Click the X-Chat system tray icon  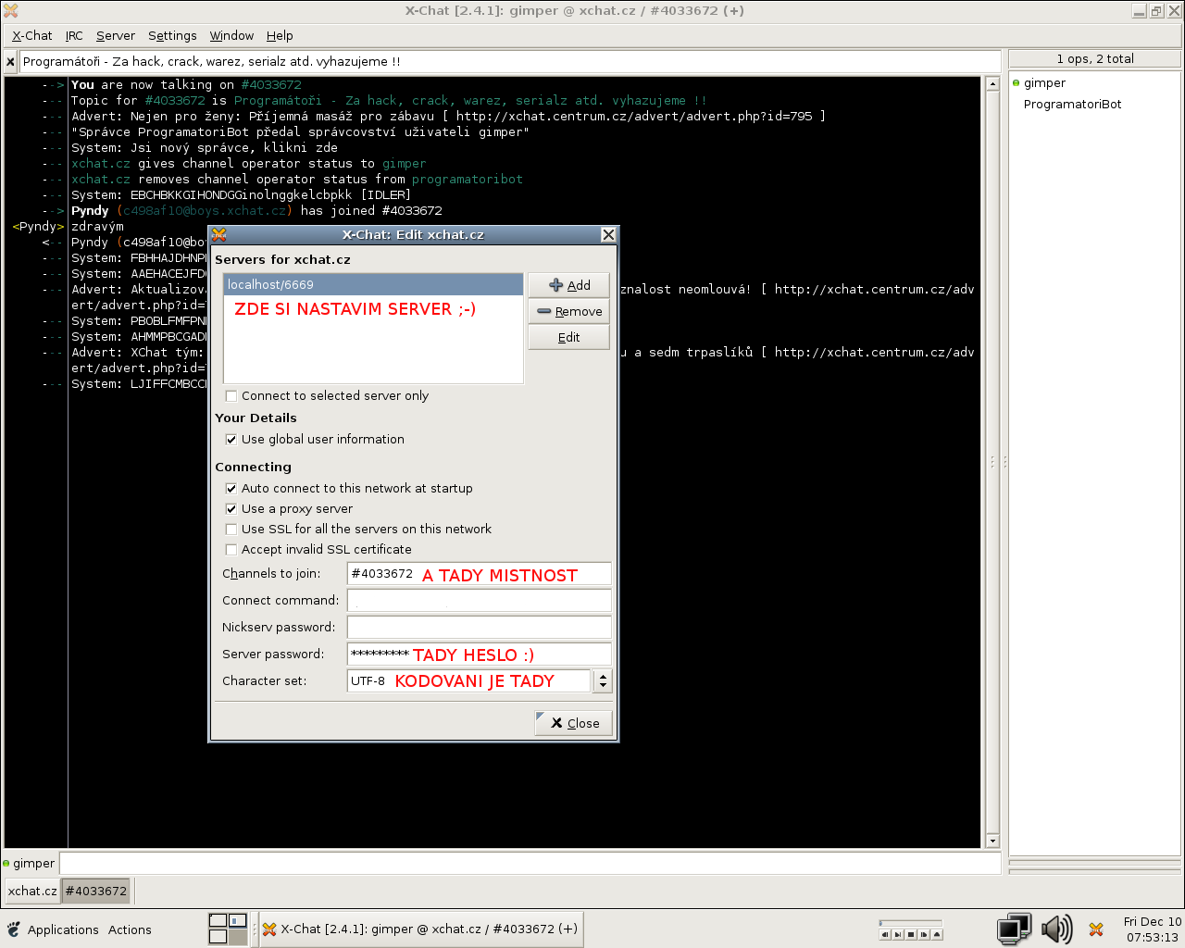click(x=1096, y=929)
